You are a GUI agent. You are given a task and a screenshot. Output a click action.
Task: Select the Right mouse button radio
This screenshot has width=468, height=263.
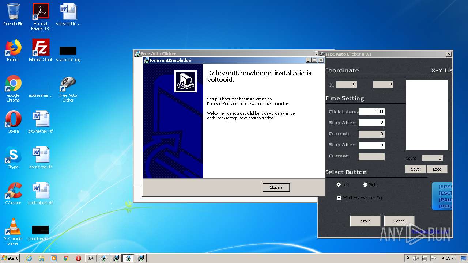365,185
